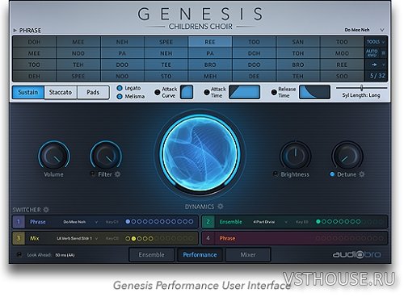Select the MOO syllable cell

[342, 53]
